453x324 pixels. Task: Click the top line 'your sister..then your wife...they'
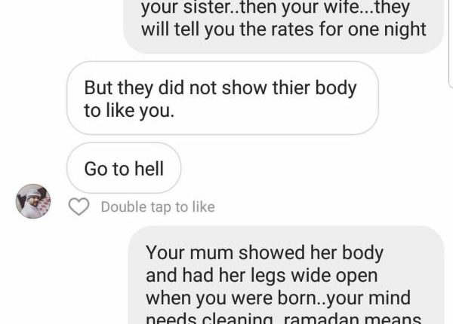[x=276, y=8]
